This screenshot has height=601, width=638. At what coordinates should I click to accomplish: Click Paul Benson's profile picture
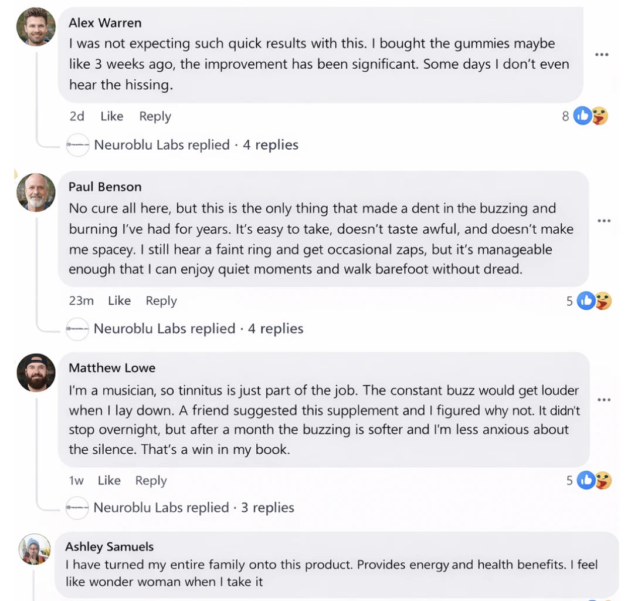coord(36,192)
